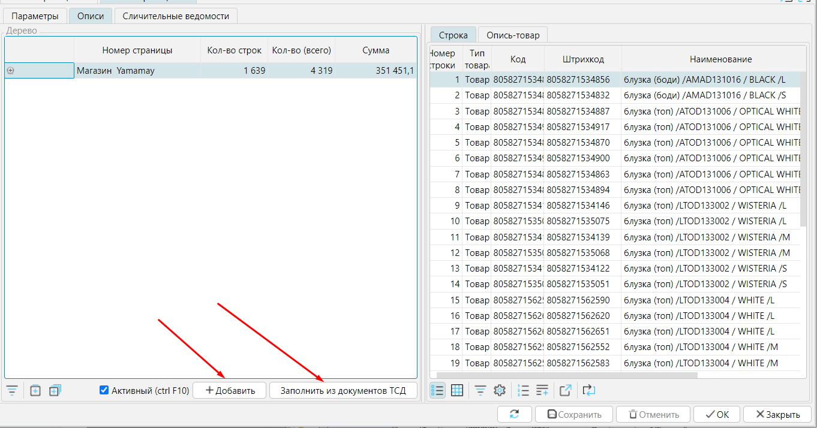Open the Параметры tab
Image resolution: width=817 pixels, height=428 pixels.
[35, 16]
